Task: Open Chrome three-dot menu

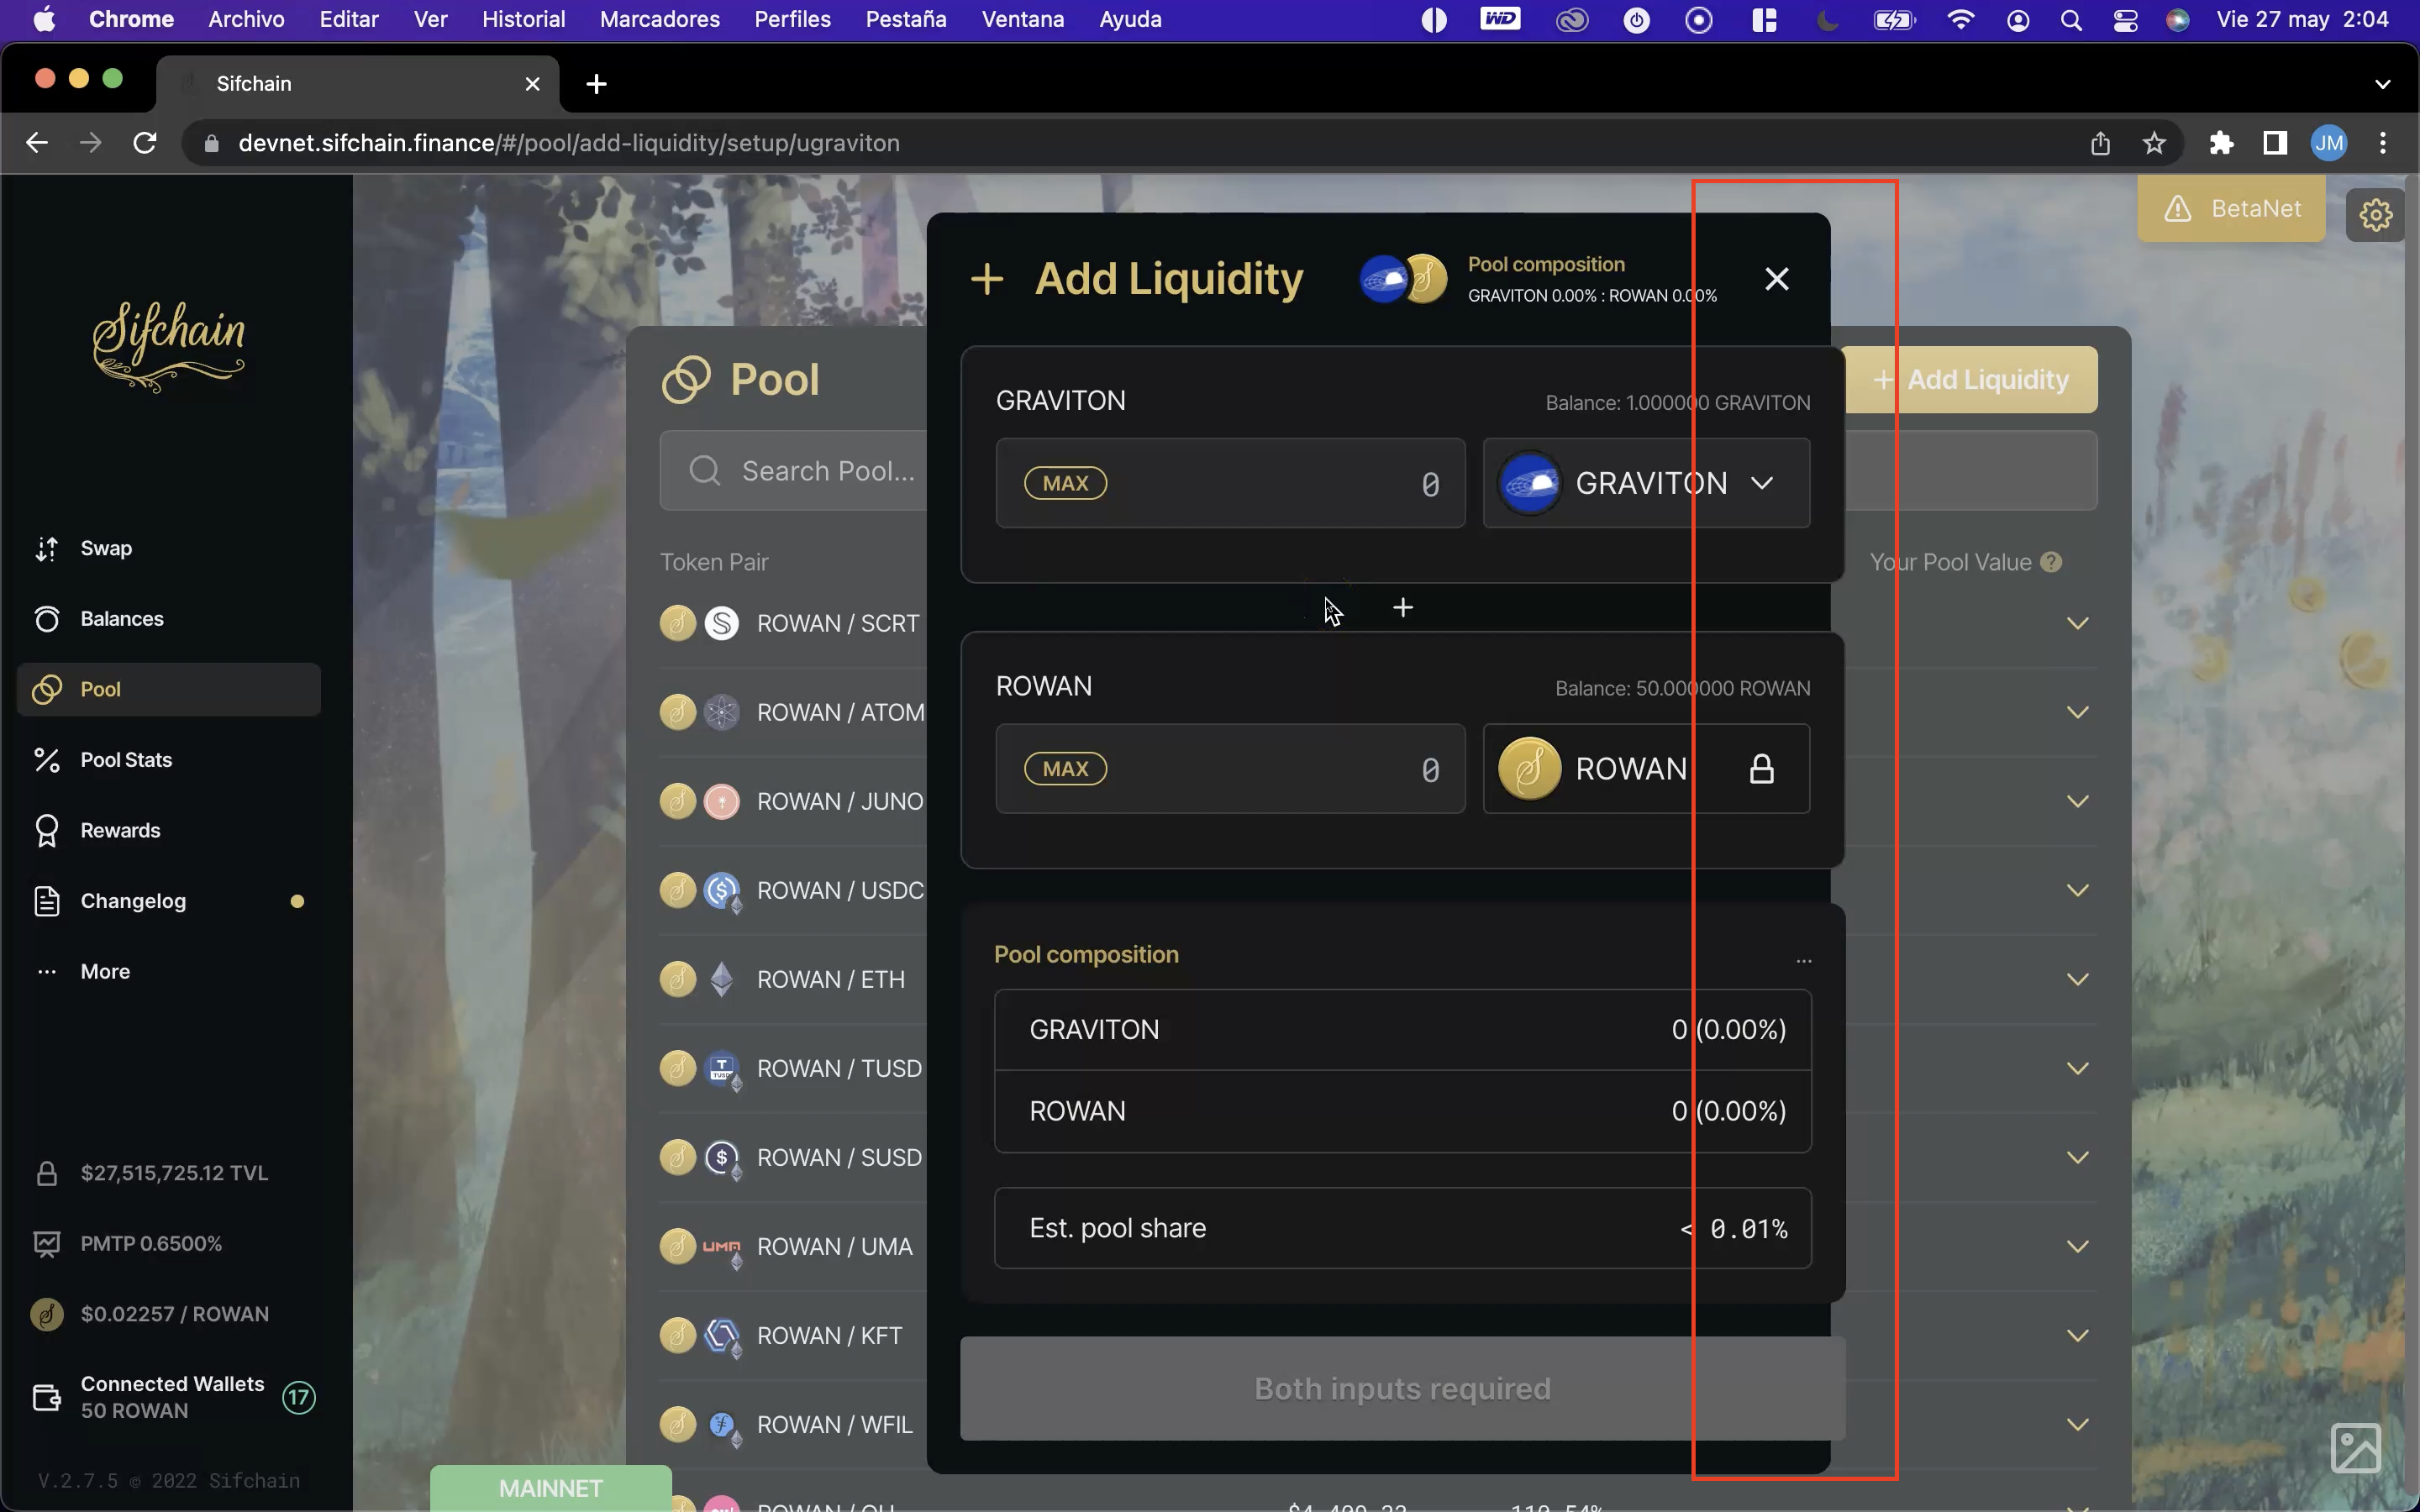Action: click(2383, 143)
